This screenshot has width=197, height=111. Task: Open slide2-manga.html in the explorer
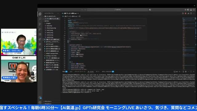tap(52, 53)
